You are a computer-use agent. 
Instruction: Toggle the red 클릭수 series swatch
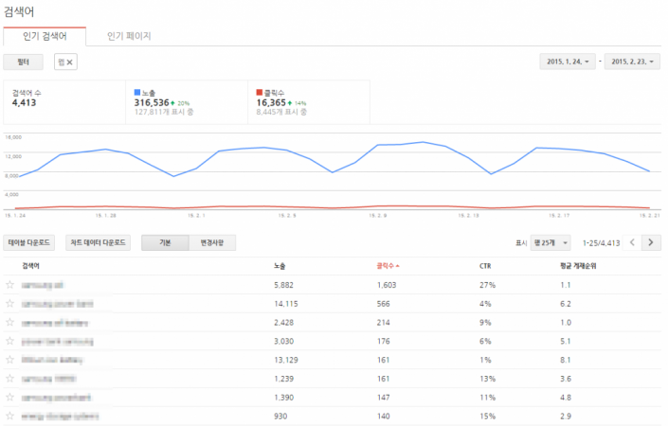pos(260,93)
